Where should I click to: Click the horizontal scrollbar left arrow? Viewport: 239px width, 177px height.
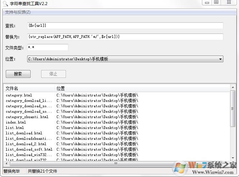tap(6, 163)
